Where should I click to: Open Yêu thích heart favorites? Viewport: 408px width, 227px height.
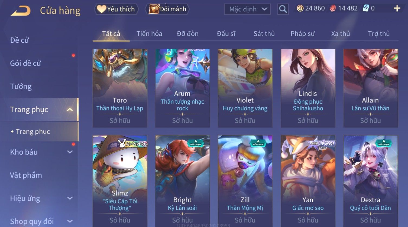point(116,9)
